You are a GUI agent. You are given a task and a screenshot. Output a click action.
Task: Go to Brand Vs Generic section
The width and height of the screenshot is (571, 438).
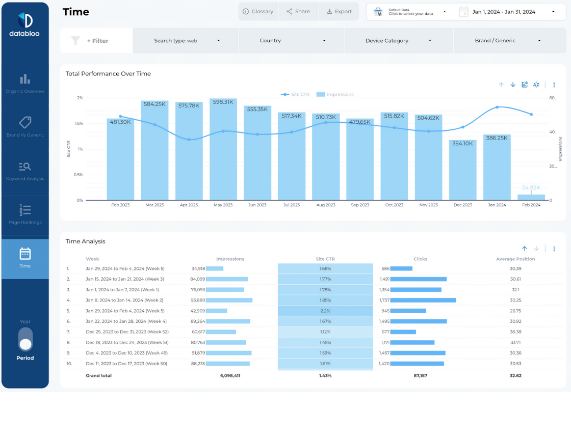[x=25, y=127]
